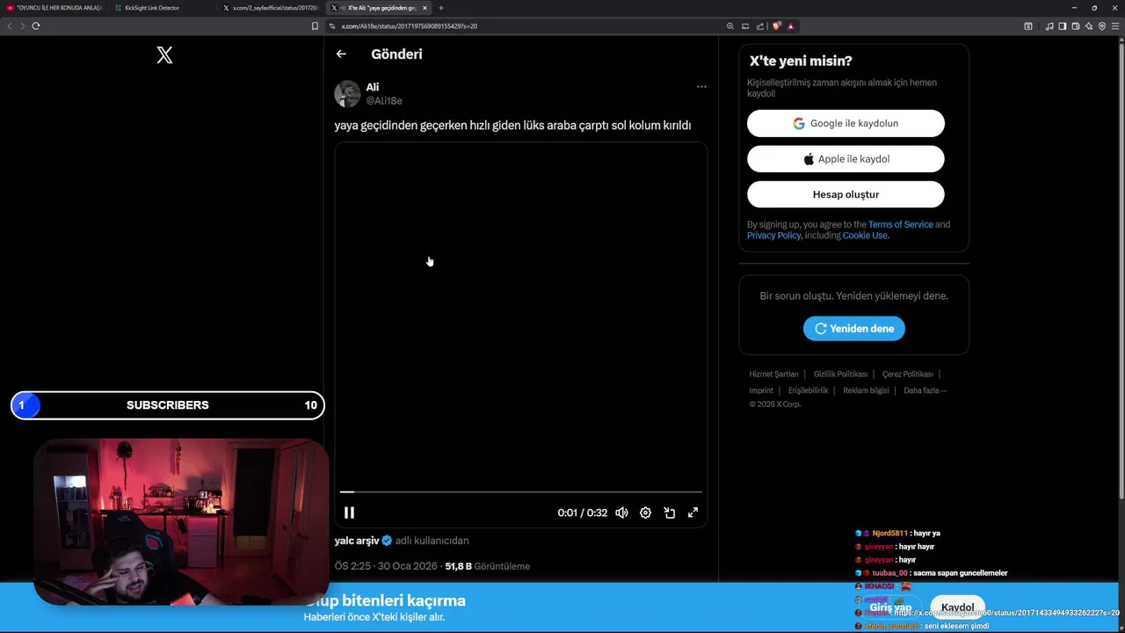Open Brave Rewards triangle icon

[790, 26]
